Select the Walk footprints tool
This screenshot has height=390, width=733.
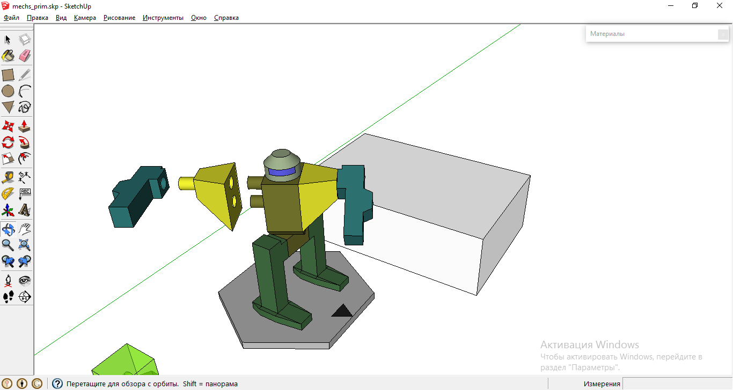(x=8, y=296)
